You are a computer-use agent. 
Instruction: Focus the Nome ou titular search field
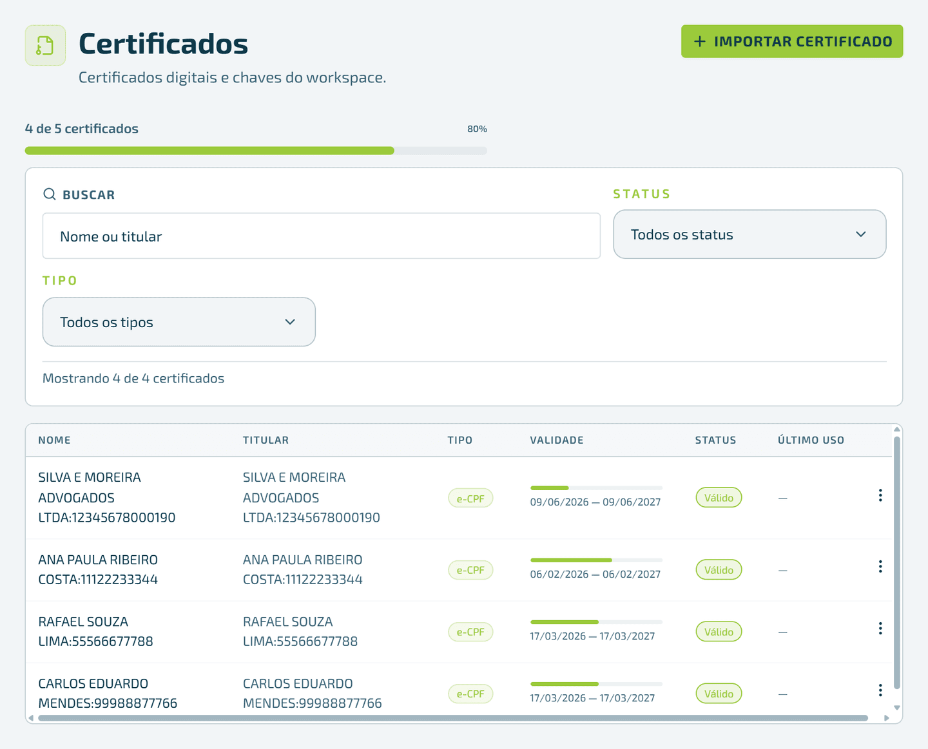coord(322,236)
